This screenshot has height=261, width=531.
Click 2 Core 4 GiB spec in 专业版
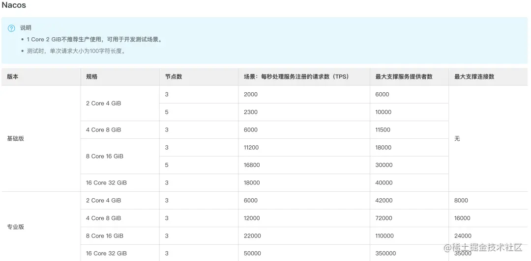[103, 201]
